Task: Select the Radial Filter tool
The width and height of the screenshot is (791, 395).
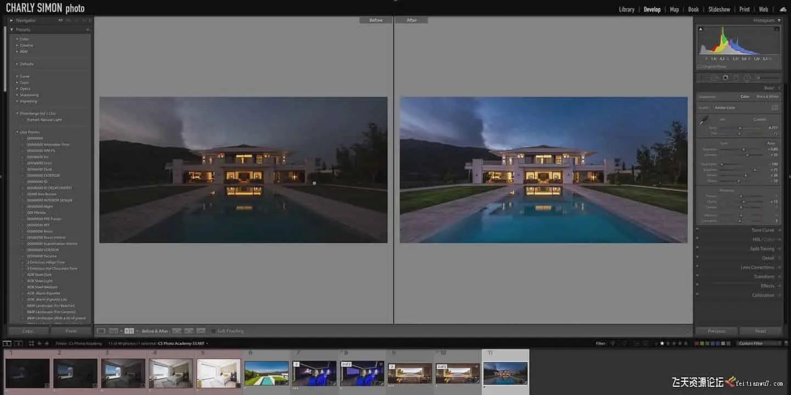Action: (x=747, y=78)
